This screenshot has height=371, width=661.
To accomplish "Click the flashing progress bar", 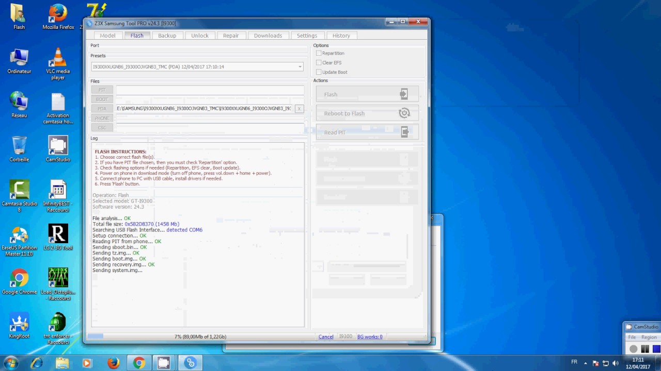I will (200, 336).
